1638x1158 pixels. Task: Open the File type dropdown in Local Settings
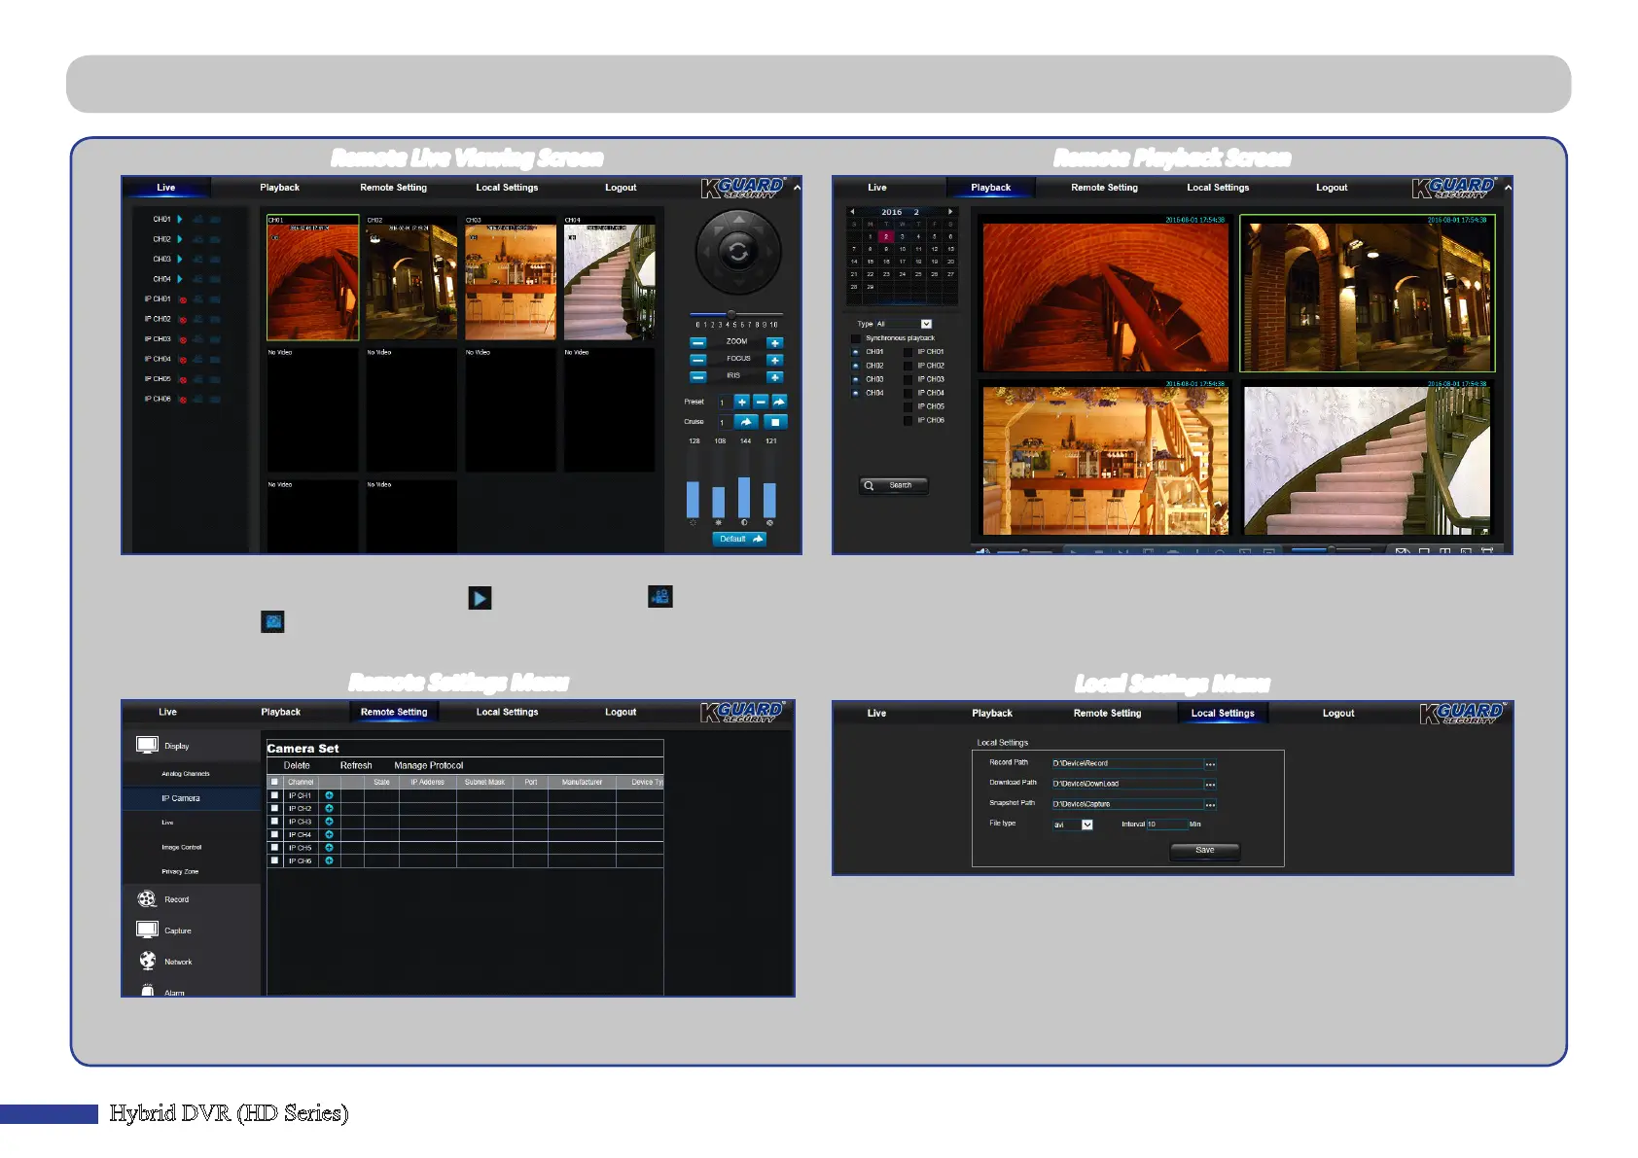coord(1086,825)
